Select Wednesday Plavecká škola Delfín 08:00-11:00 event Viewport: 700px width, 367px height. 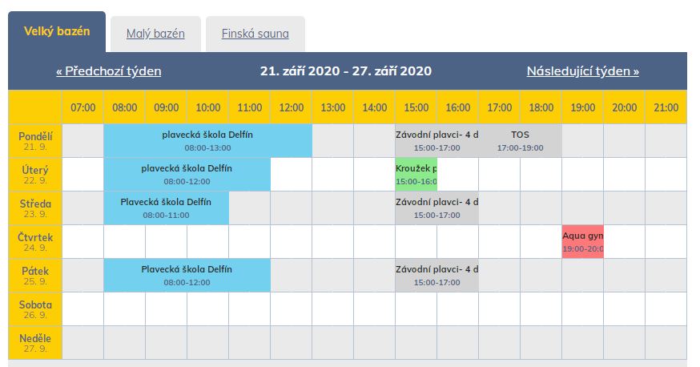coord(166,208)
